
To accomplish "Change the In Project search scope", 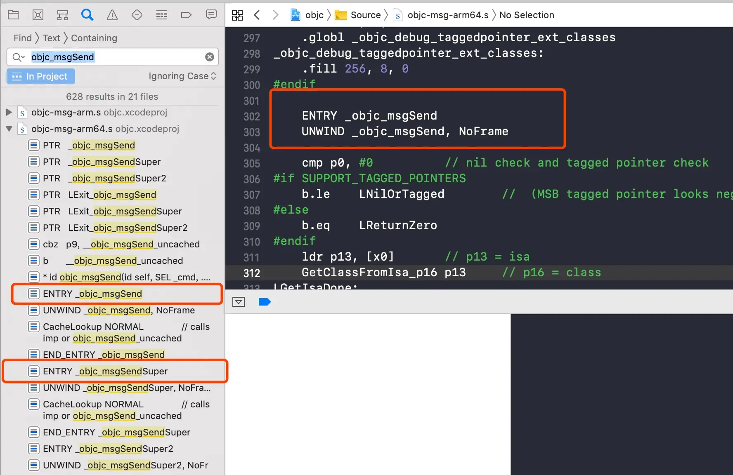I will coord(40,76).
